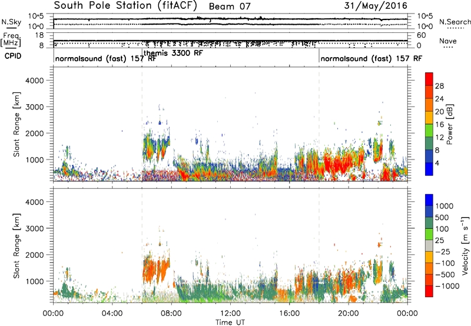Click the Velocity [m s⁻¹] colorbar title

coord(465,245)
